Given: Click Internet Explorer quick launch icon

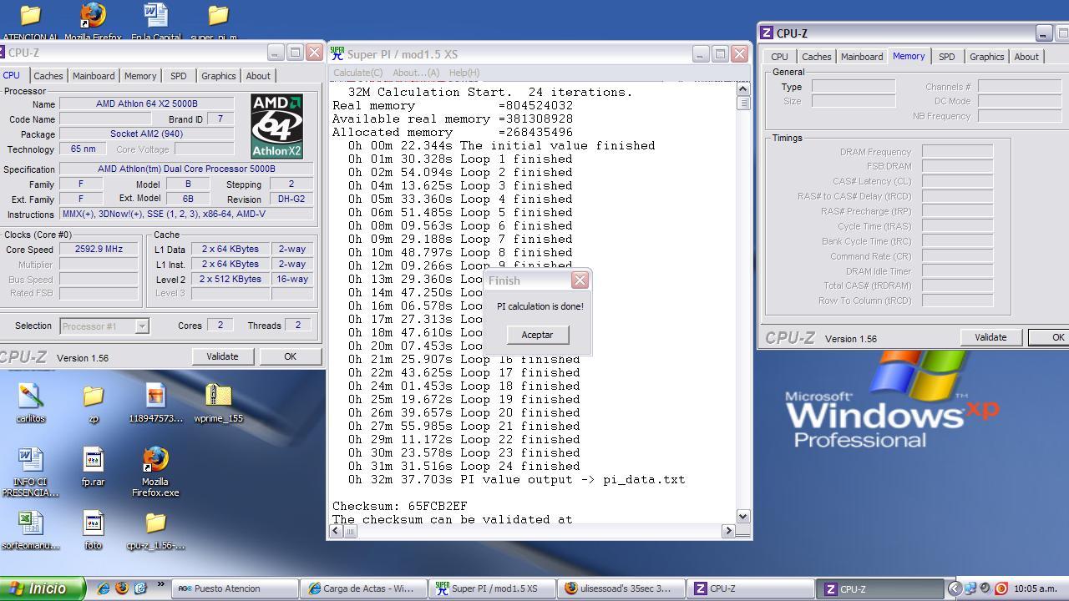Looking at the screenshot, I should (x=104, y=588).
